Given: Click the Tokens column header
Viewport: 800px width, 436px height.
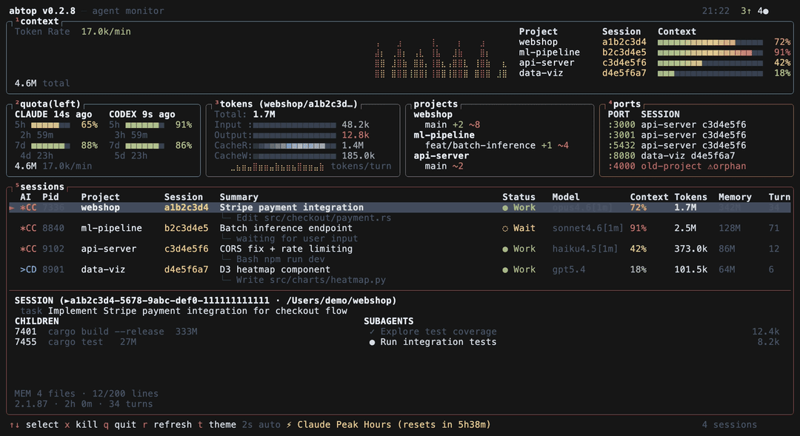Looking at the screenshot, I should pos(691,197).
